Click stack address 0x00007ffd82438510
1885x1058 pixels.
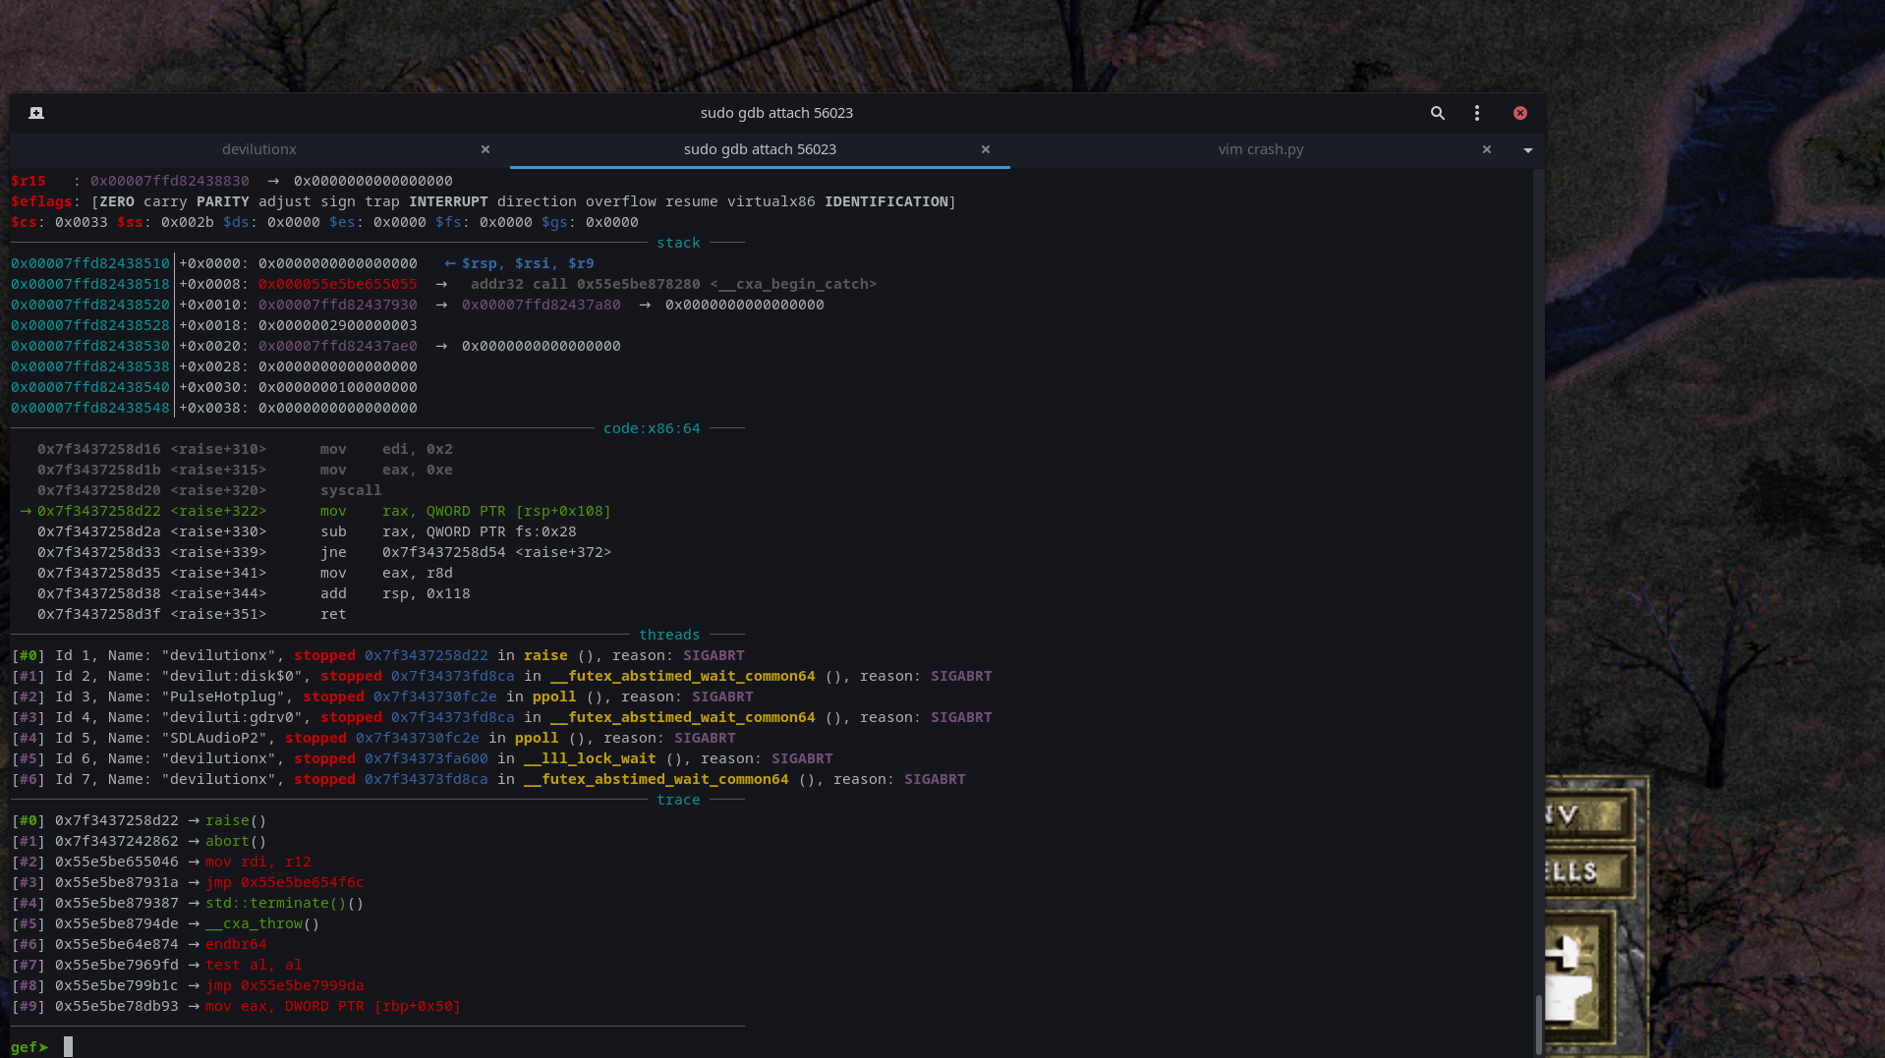(90, 263)
